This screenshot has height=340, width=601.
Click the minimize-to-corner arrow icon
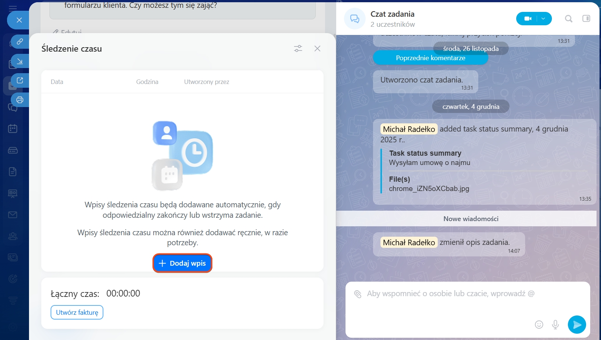(20, 61)
